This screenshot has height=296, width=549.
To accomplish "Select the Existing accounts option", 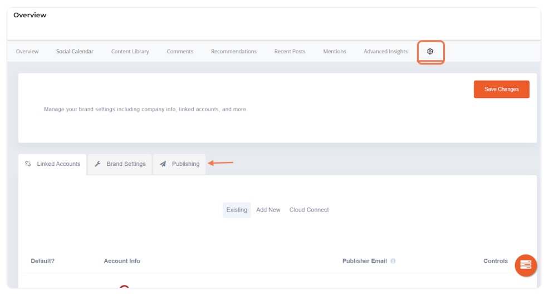I will click(x=237, y=210).
